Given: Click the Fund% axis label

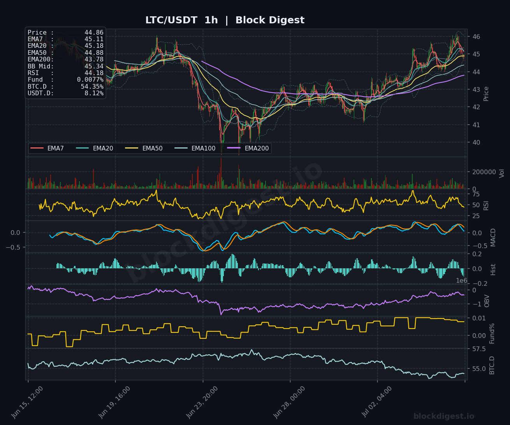Looking at the screenshot, I should 492,333.
